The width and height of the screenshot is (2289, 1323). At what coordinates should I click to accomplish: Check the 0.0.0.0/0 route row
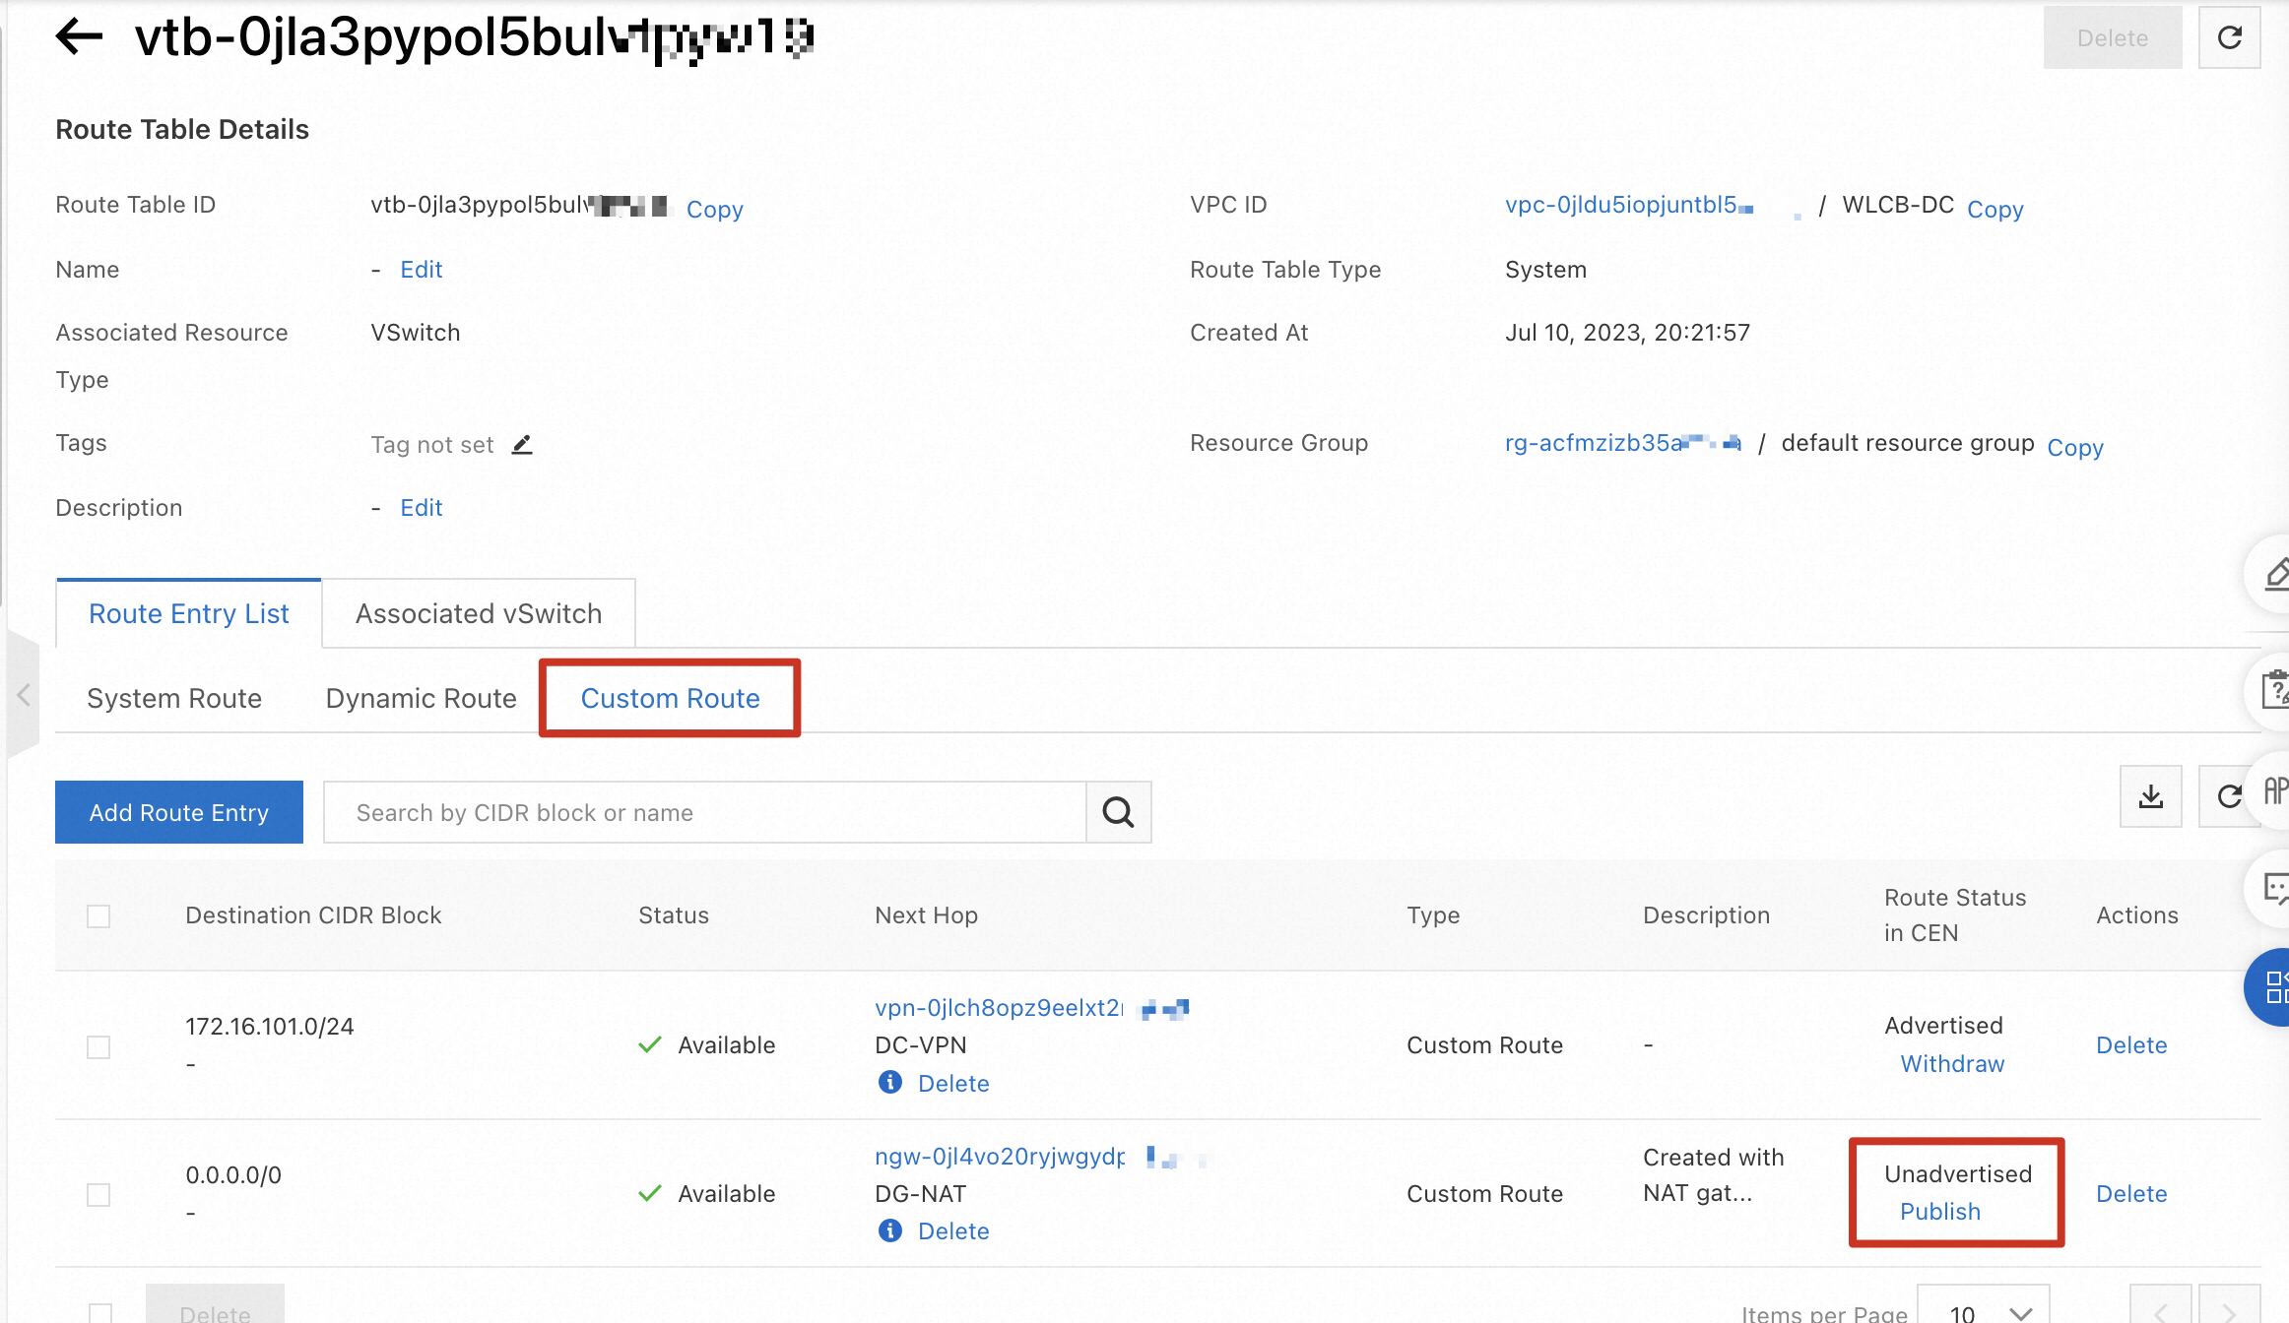98,1194
